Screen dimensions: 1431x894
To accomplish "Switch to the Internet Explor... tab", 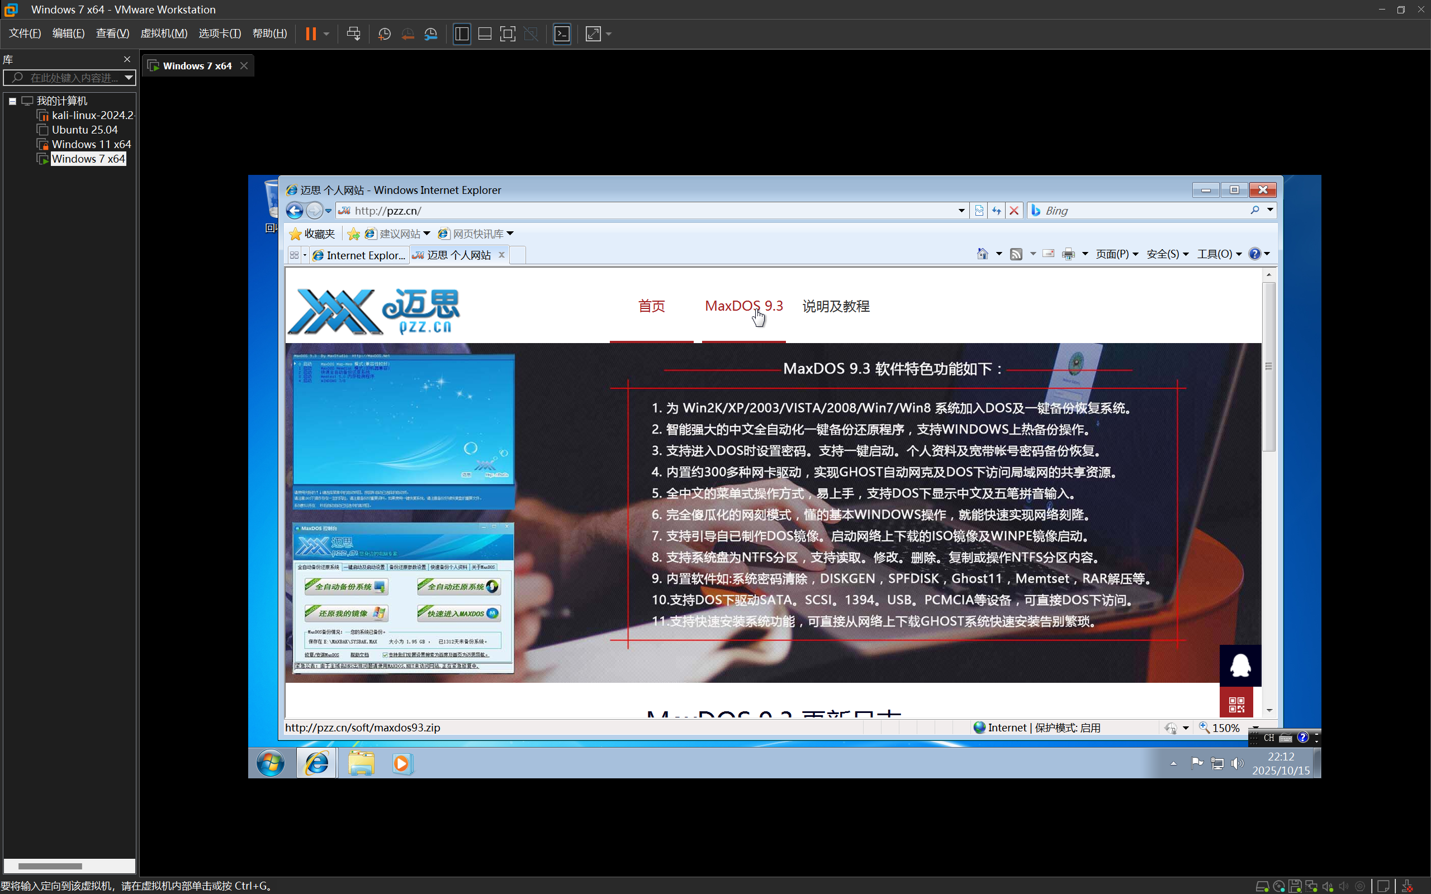I will click(359, 255).
